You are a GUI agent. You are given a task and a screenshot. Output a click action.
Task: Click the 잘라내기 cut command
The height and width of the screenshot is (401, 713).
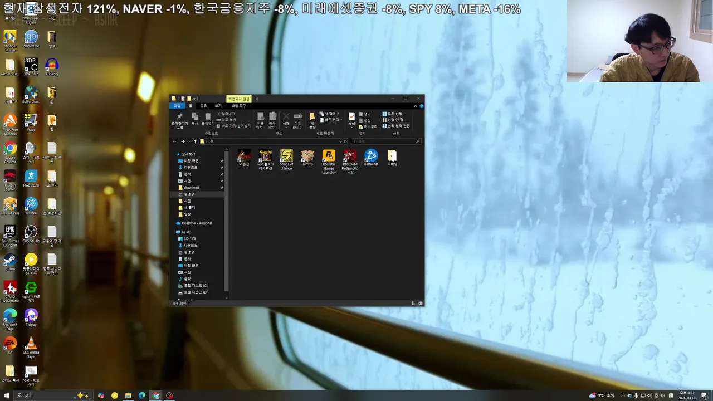coord(226,114)
